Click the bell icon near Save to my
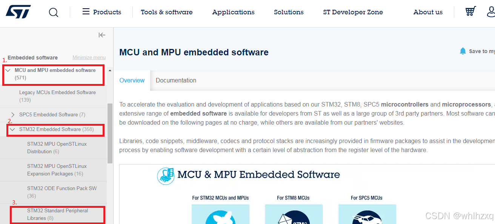The image size is (495, 224). tap(463, 50)
